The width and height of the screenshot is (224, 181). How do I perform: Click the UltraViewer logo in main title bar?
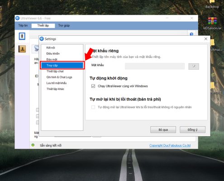pyautogui.click(x=18, y=18)
